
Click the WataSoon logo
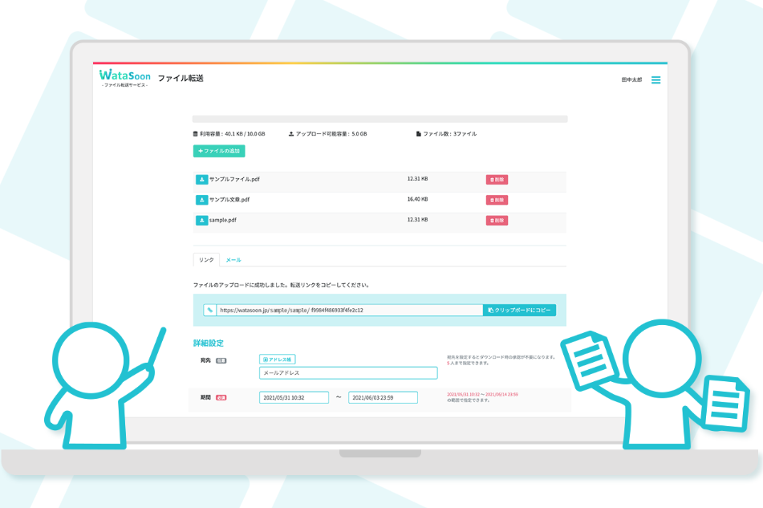(x=124, y=78)
